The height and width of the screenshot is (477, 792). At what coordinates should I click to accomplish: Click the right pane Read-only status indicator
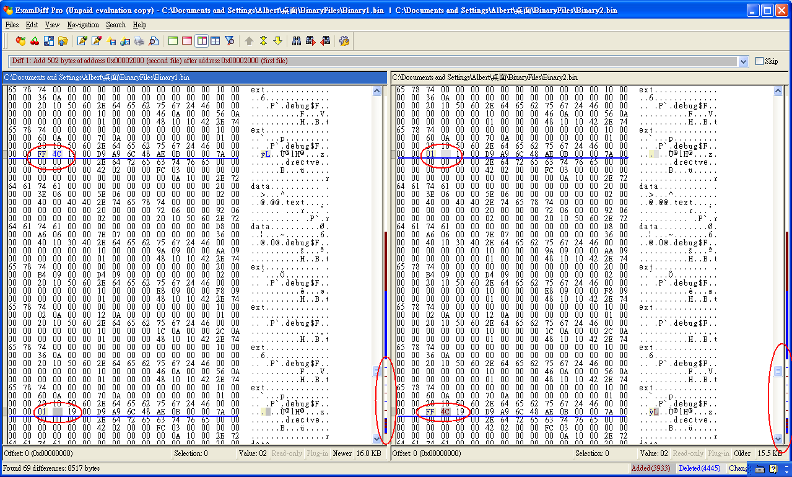tap(688, 453)
